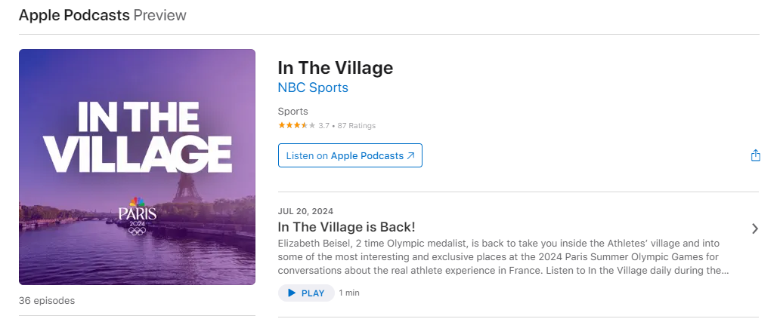Click the Olympic rings on the cover art

[x=137, y=231]
